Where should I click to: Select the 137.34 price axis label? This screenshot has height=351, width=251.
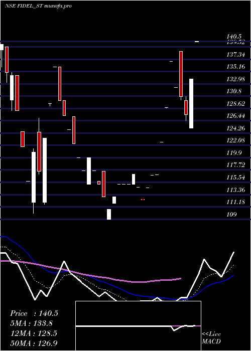(x=236, y=54)
